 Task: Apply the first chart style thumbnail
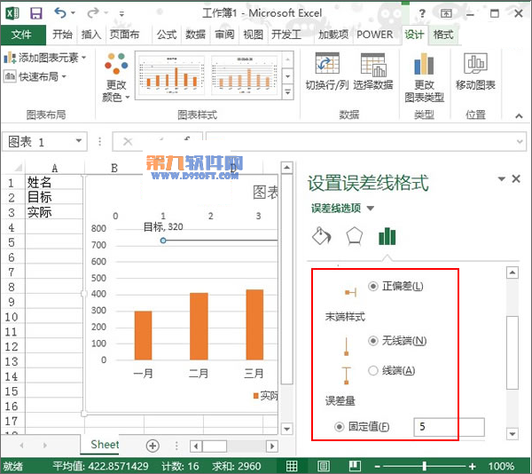[x=172, y=75]
